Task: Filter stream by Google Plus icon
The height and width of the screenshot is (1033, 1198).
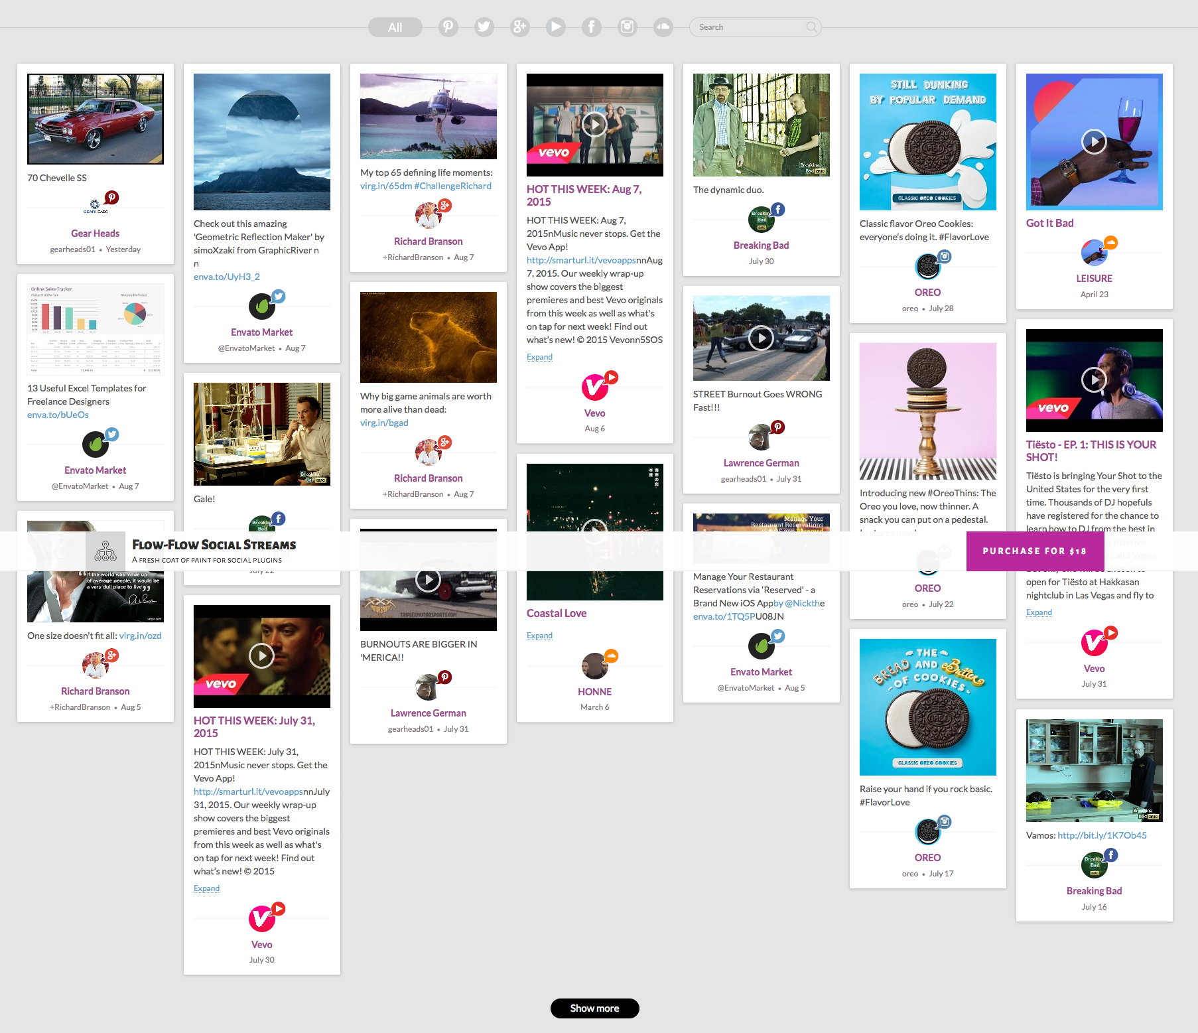Action: [x=520, y=27]
